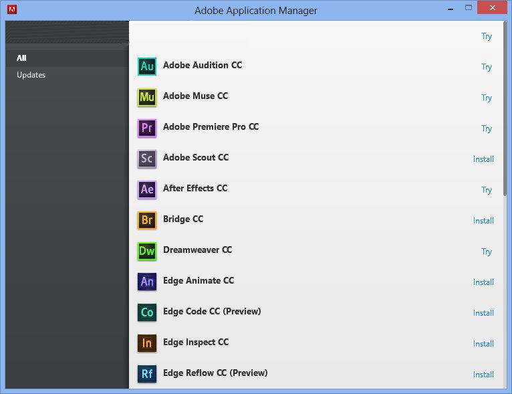Image resolution: width=512 pixels, height=394 pixels.
Task: Click the Premiere Pro Pr icon
Action: pos(147,128)
